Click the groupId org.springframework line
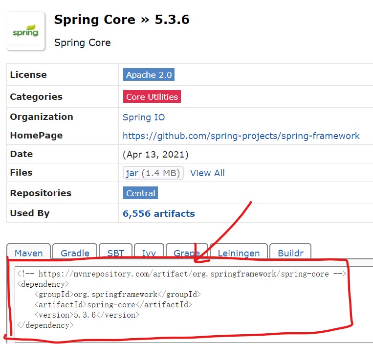The image size is (373, 344). (x=118, y=295)
